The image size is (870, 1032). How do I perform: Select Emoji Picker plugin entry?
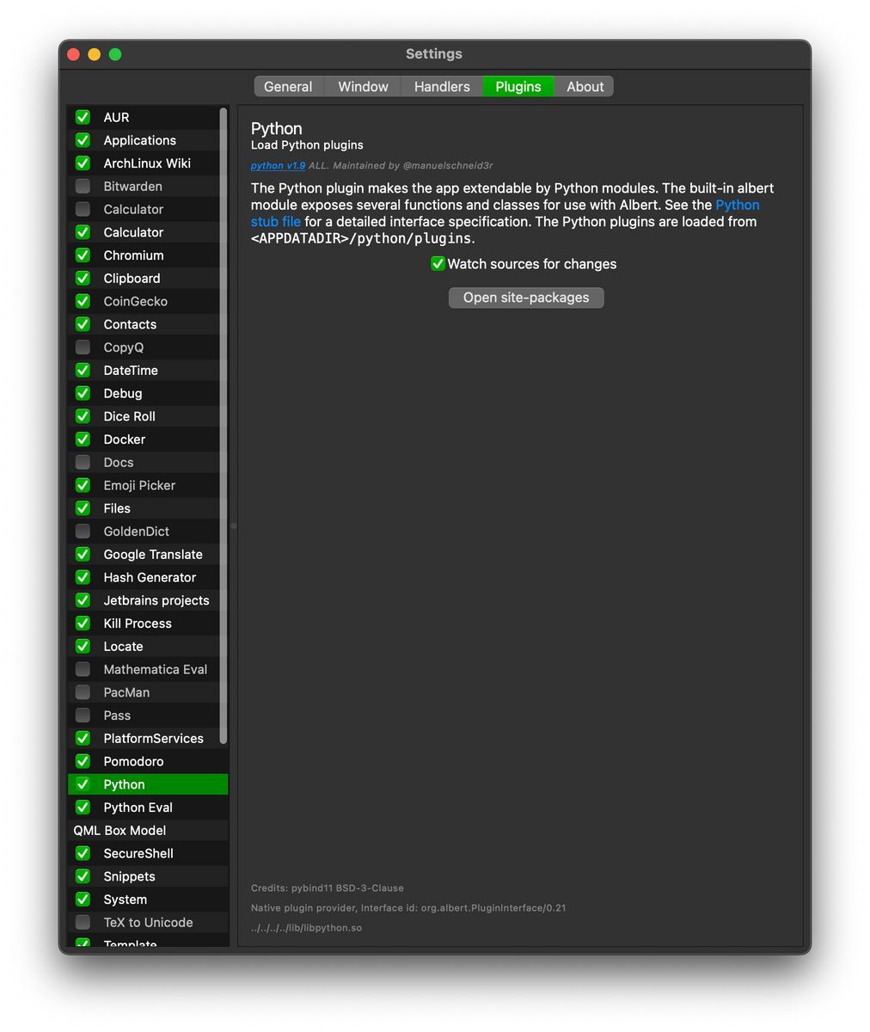tap(148, 485)
